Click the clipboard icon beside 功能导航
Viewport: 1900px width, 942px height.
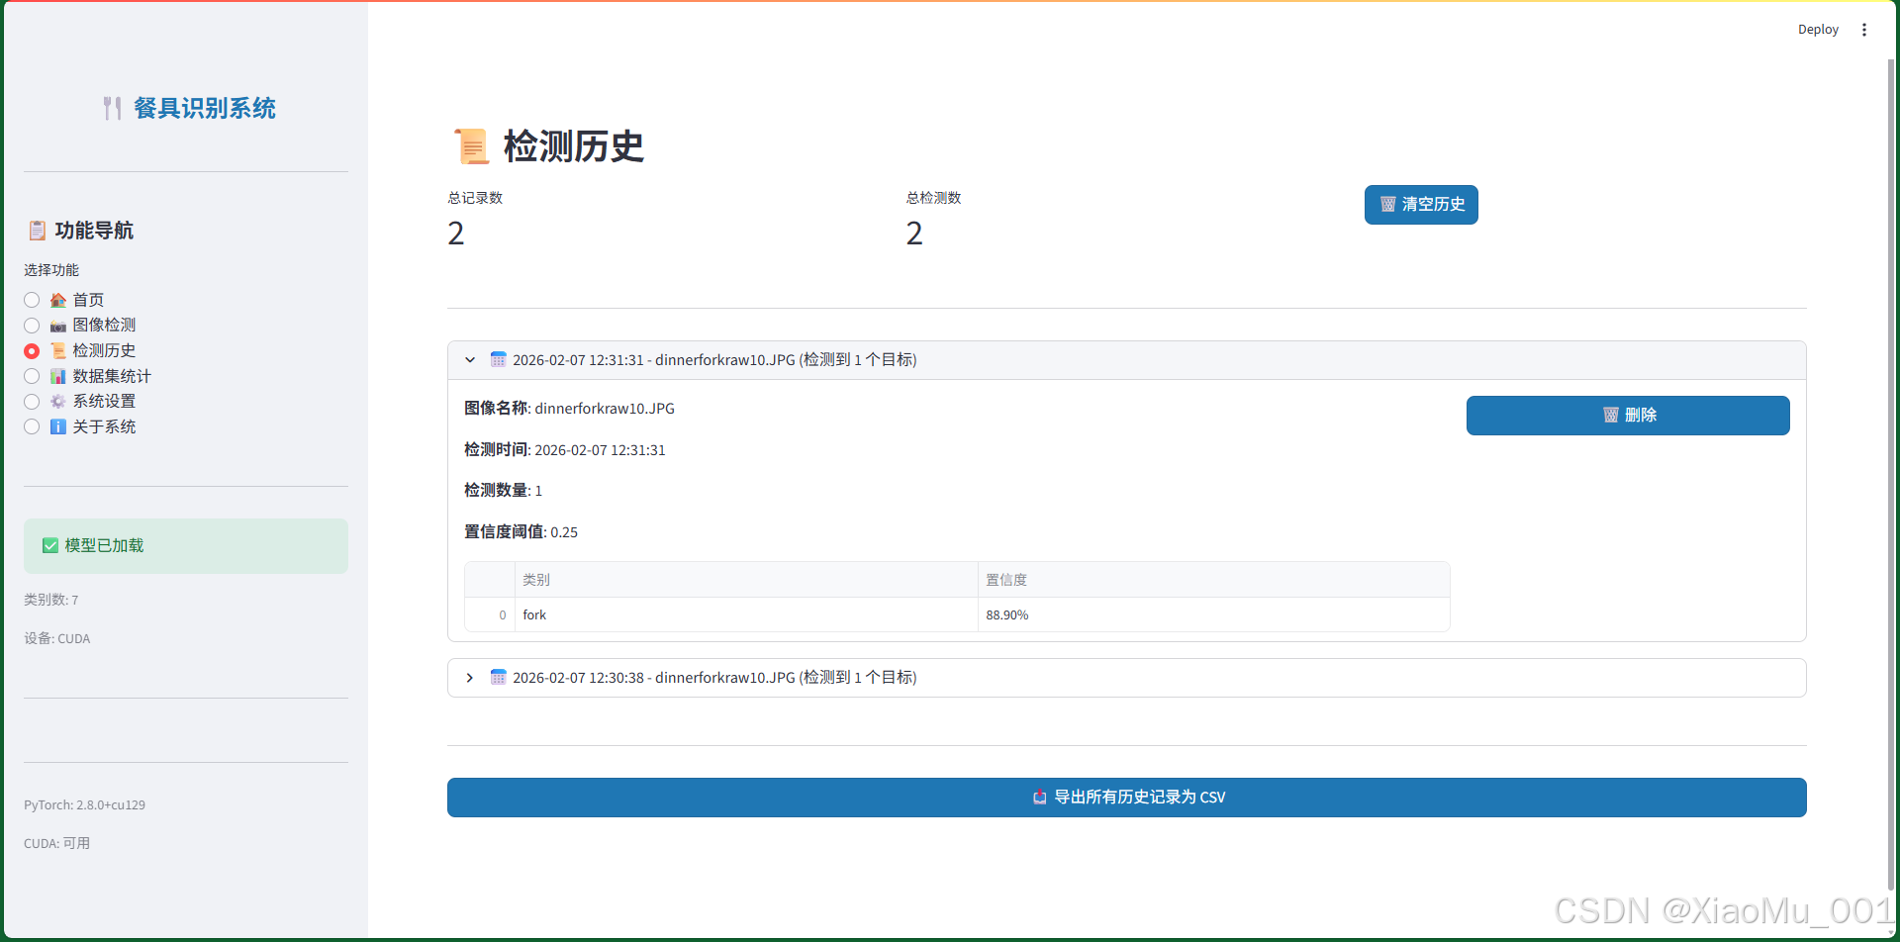click(x=36, y=230)
